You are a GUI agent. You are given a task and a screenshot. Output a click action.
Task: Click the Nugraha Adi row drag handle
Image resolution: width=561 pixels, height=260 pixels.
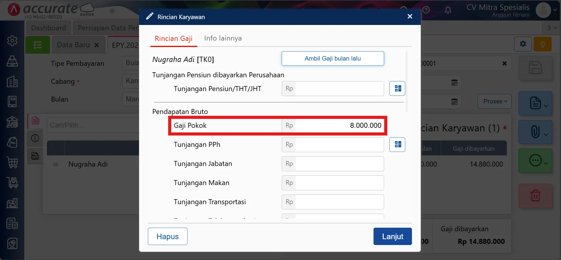56,164
